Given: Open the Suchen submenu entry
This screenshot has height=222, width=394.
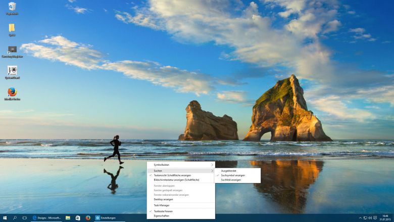Looking at the screenshot, I should (181, 171).
